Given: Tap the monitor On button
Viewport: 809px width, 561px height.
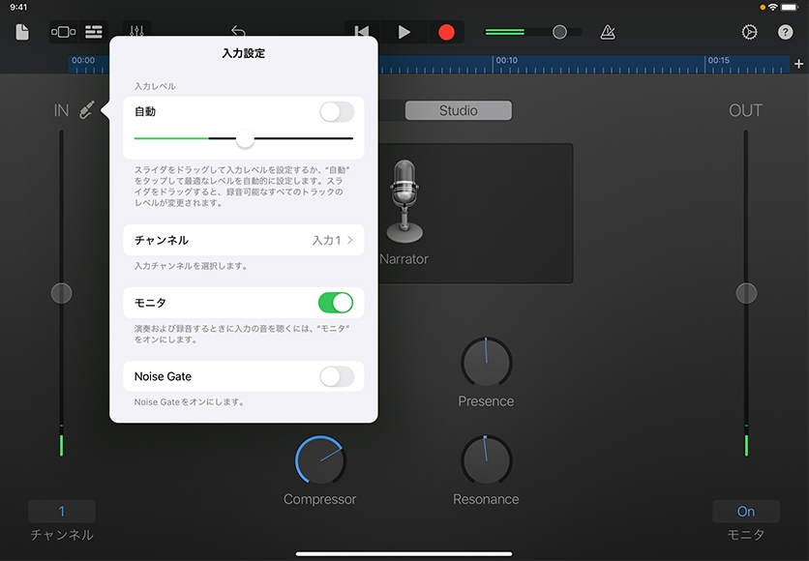Looking at the screenshot, I should 745,512.
